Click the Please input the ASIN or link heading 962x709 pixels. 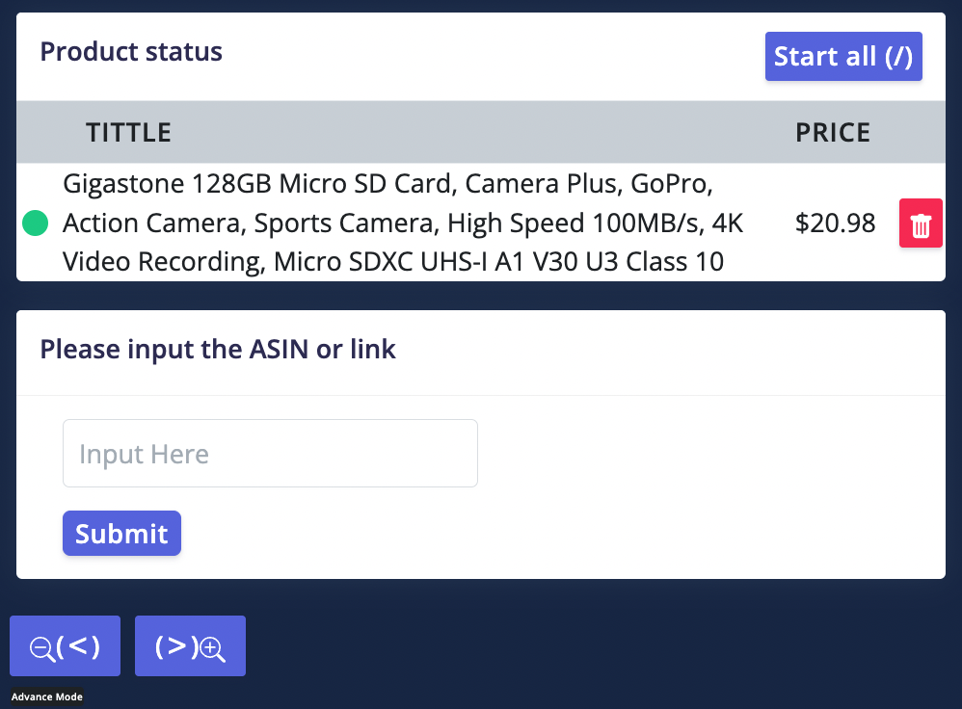[218, 349]
